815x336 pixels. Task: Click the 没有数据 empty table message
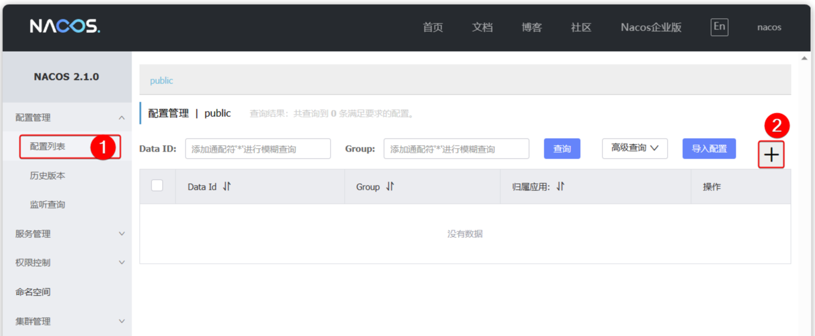(x=465, y=234)
